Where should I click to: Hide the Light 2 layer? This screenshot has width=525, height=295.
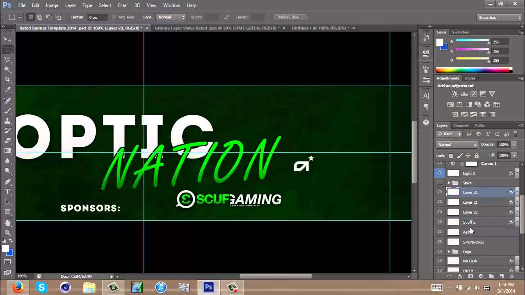[x=440, y=173]
